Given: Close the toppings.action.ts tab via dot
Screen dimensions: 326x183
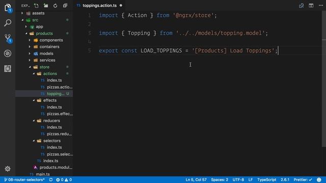Looking at the screenshot, I should coord(121,6).
